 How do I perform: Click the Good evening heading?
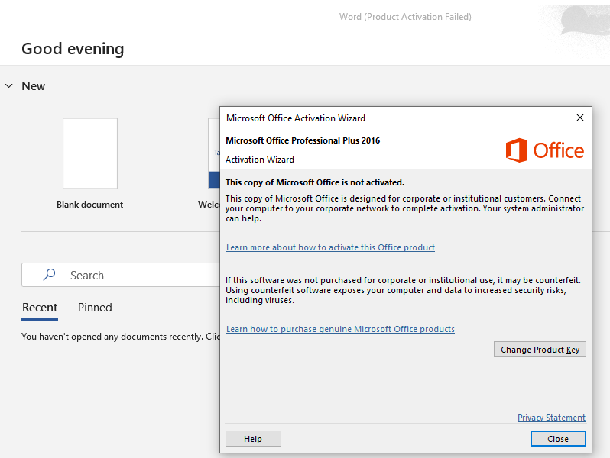pos(73,49)
